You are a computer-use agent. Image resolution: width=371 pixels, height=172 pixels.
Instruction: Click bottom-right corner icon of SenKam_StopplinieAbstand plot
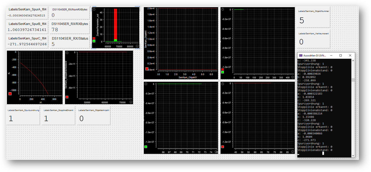[131, 102]
